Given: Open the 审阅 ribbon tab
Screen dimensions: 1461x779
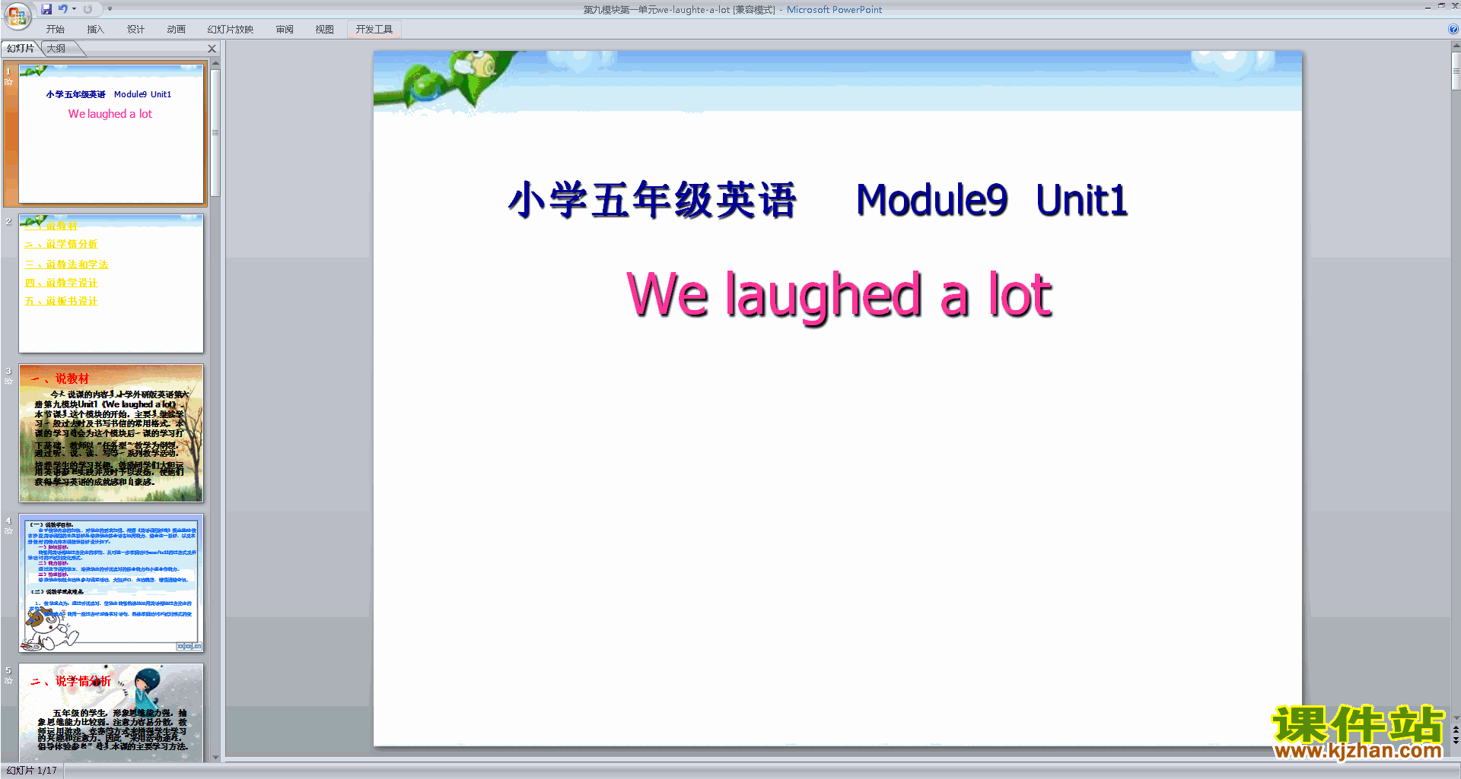Looking at the screenshot, I should (x=285, y=30).
